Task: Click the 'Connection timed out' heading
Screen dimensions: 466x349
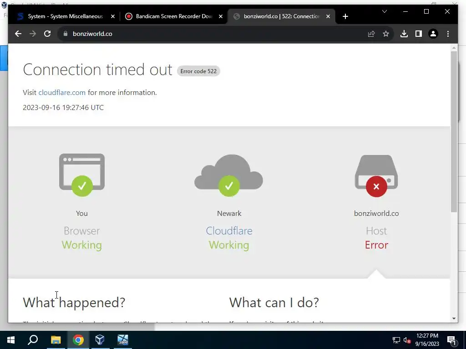Action: (x=97, y=70)
